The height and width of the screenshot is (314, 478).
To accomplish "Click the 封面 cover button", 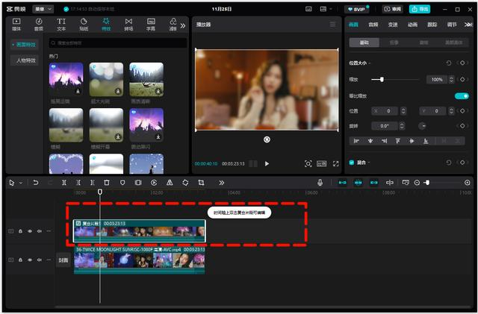I will click(x=63, y=260).
